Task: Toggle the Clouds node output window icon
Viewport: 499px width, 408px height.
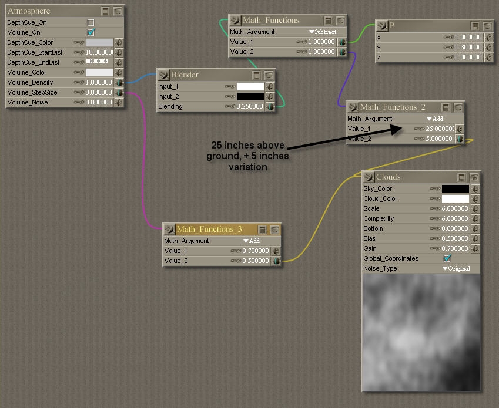Action: pyautogui.click(x=461, y=177)
